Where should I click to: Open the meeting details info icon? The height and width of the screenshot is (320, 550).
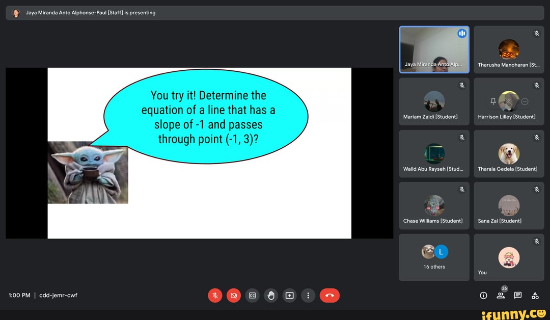(x=484, y=296)
